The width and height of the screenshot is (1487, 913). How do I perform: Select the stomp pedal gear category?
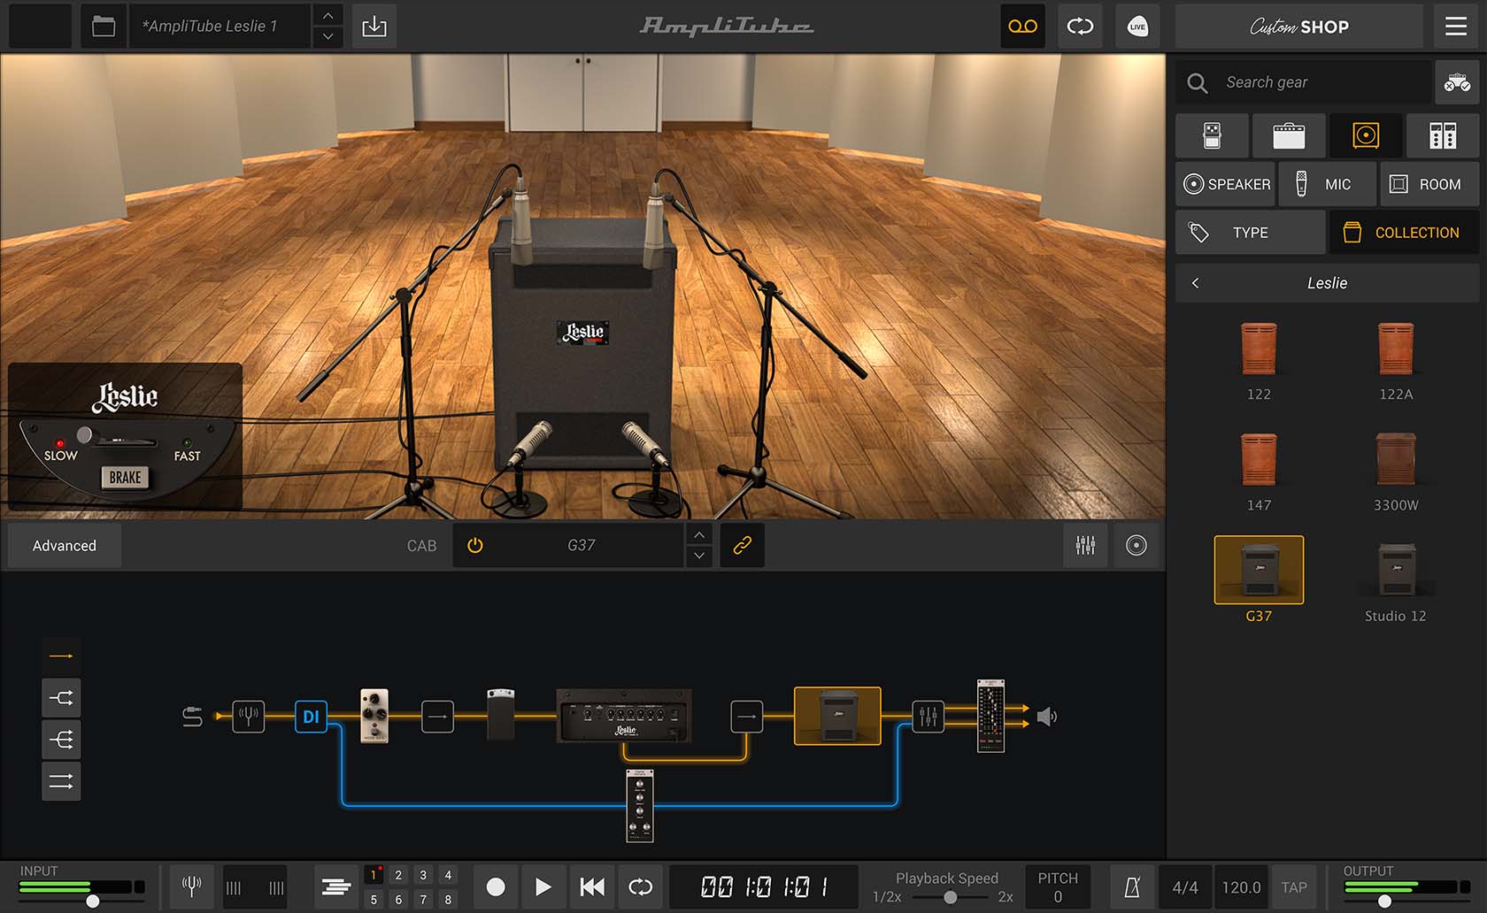coord(1212,135)
